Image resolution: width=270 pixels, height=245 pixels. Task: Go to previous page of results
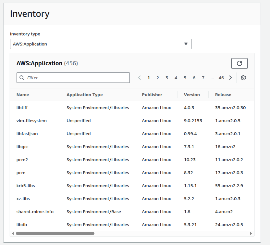(x=140, y=78)
